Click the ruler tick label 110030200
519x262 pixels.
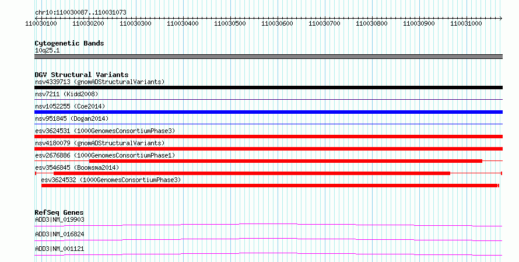(89, 23)
